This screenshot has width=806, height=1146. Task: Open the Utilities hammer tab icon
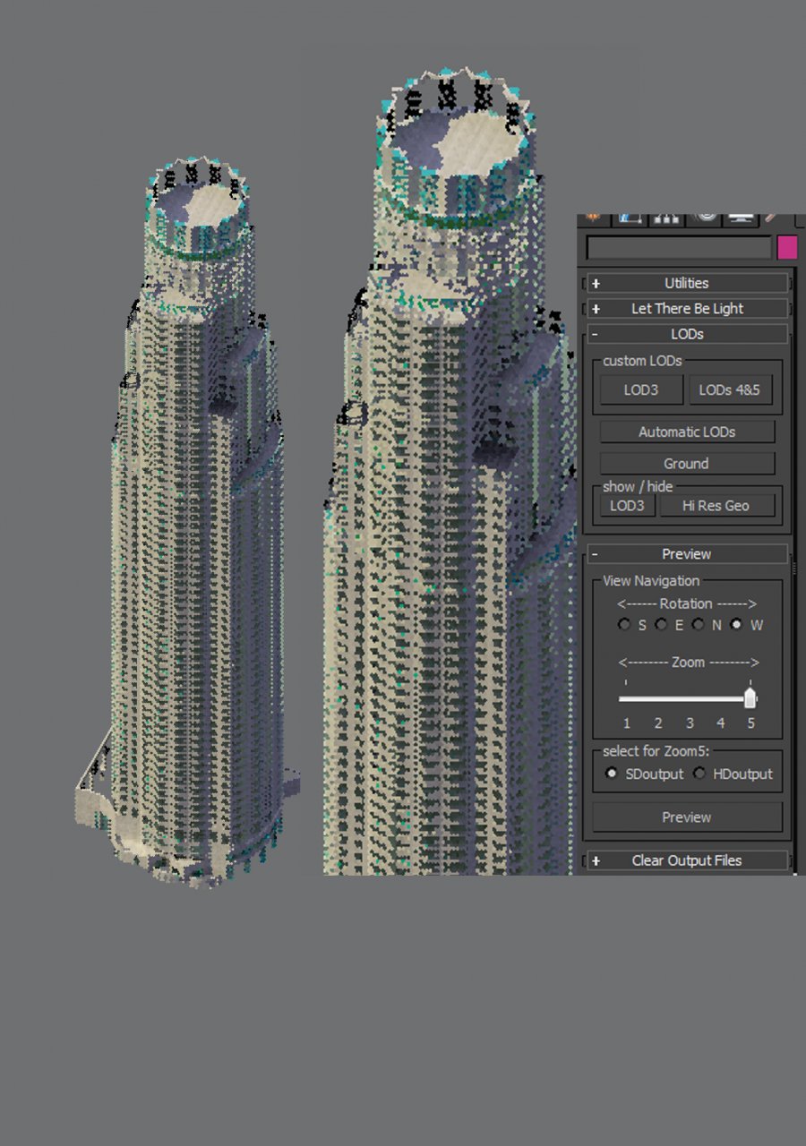[x=771, y=218]
